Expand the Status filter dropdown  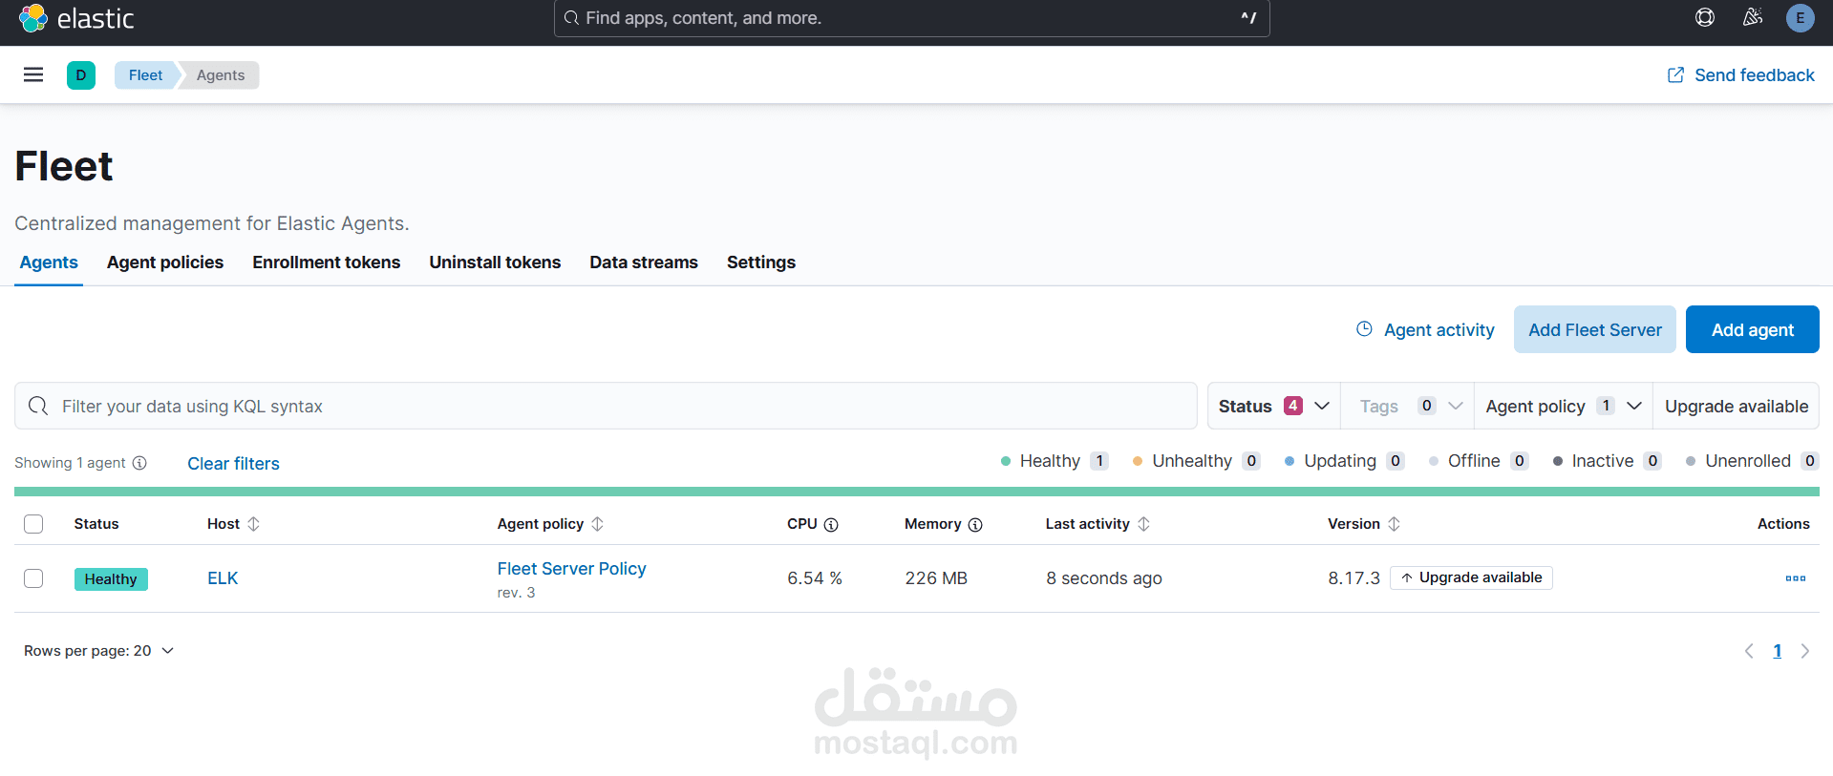[1274, 406]
